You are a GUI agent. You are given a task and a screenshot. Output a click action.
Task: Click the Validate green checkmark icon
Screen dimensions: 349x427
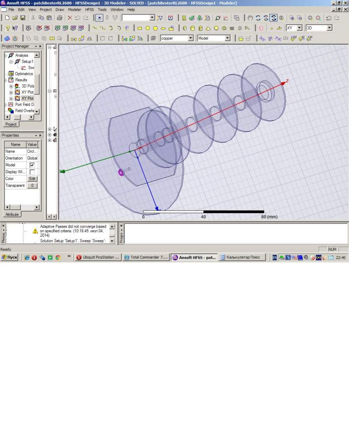click(x=192, y=18)
